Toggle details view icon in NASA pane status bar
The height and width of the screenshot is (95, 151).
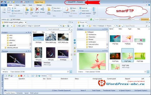68,72
